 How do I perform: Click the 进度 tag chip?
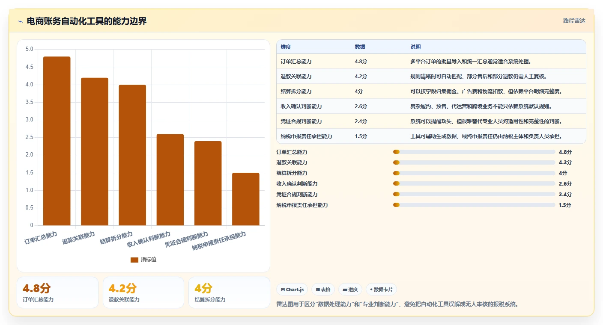point(350,290)
